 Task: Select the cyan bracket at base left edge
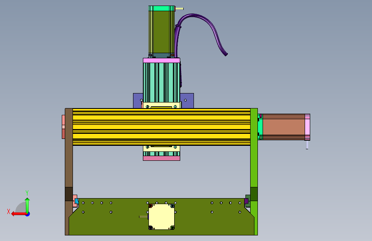(77, 202)
